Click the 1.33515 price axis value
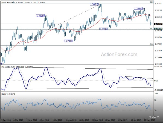The width and height of the screenshot is (163, 123). [x=158, y=17]
